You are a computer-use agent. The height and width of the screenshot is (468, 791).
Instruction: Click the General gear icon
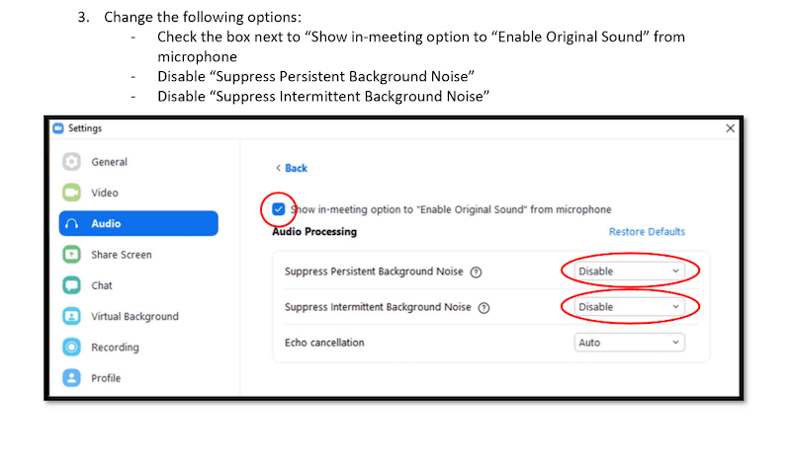(x=71, y=162)
